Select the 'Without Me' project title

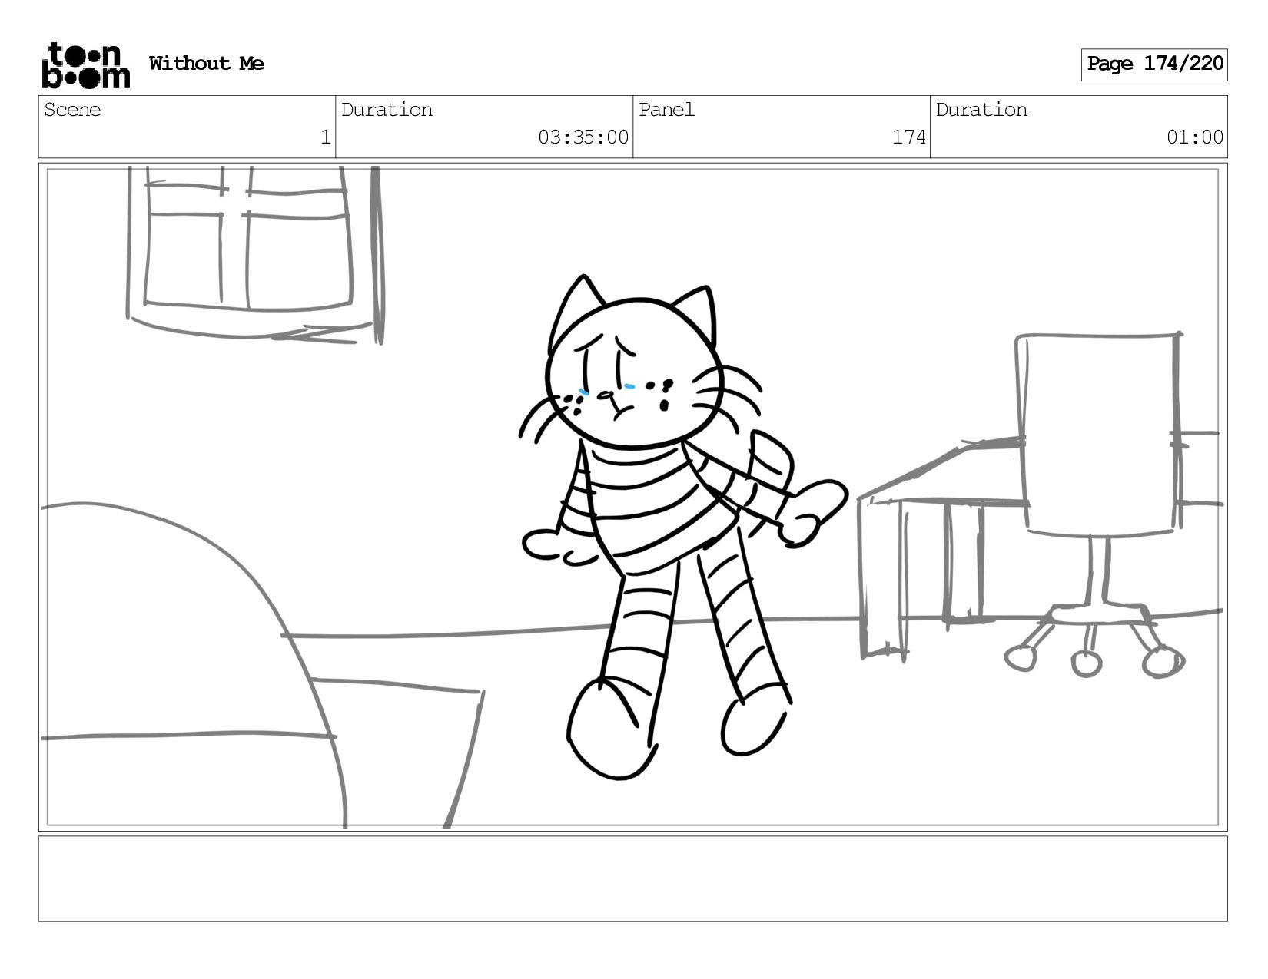[206, 64]
